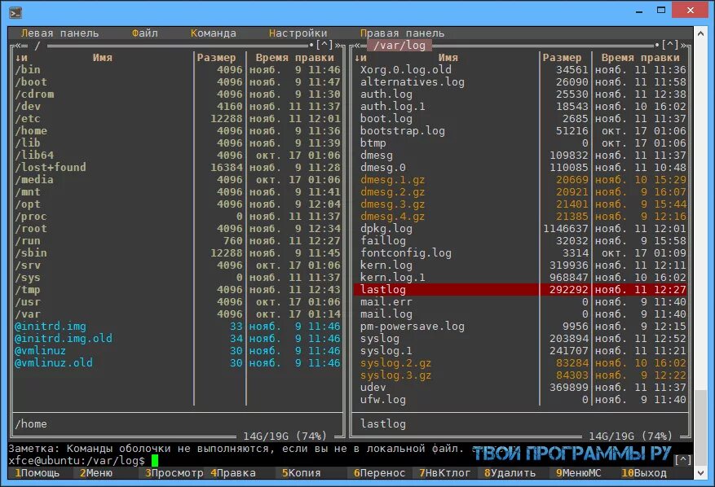Click the bottom-right [^] command prompt toggle
This screenshot has height=487, width=715.
pyautogui.click(x=682, y=460)
